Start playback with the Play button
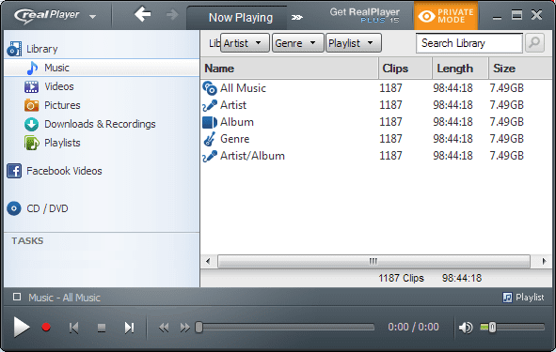 [22, 327]
